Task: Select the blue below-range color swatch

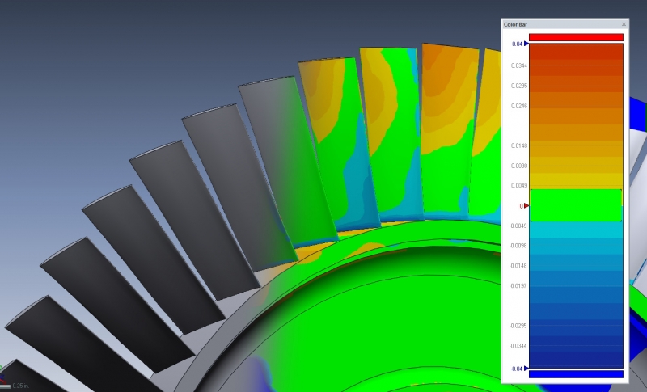Action: click(x=576, y=374)
